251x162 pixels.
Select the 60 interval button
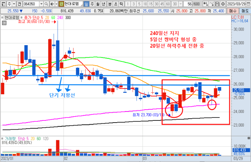pyautogui.click(x=168, y=4)
